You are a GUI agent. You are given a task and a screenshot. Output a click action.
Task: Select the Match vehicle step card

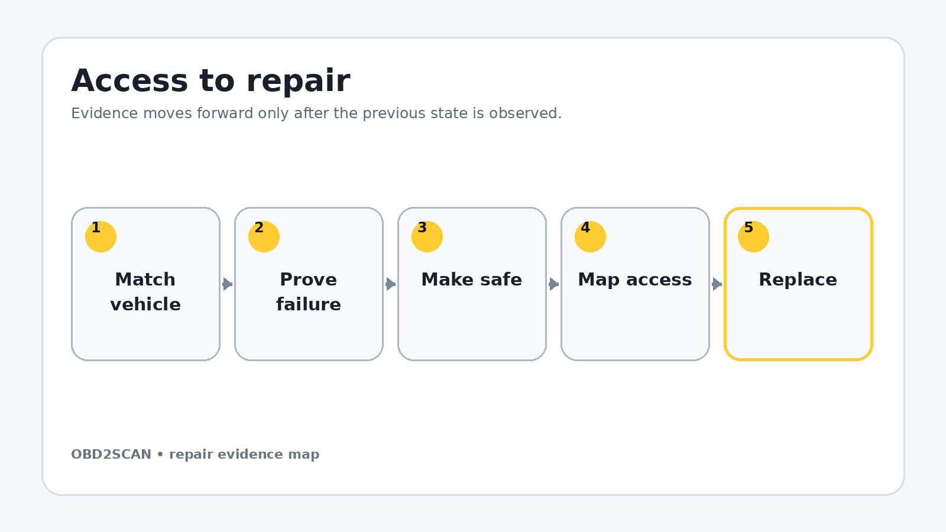coord(145,284)
